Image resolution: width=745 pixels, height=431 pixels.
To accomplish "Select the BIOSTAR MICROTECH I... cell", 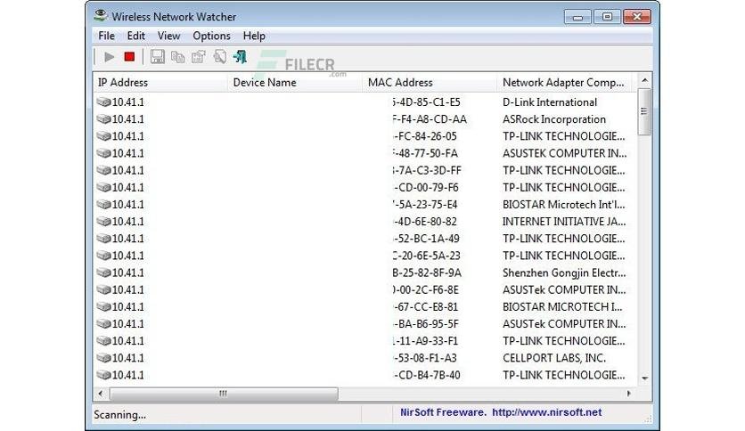I will (562, 306).
